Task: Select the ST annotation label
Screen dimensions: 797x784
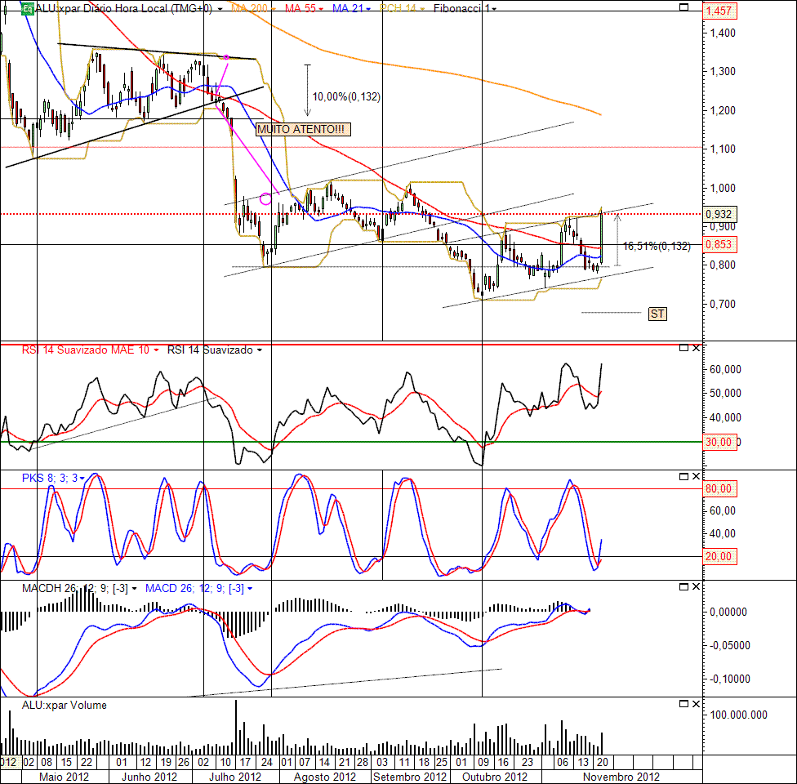Action: tap(657, 314)
